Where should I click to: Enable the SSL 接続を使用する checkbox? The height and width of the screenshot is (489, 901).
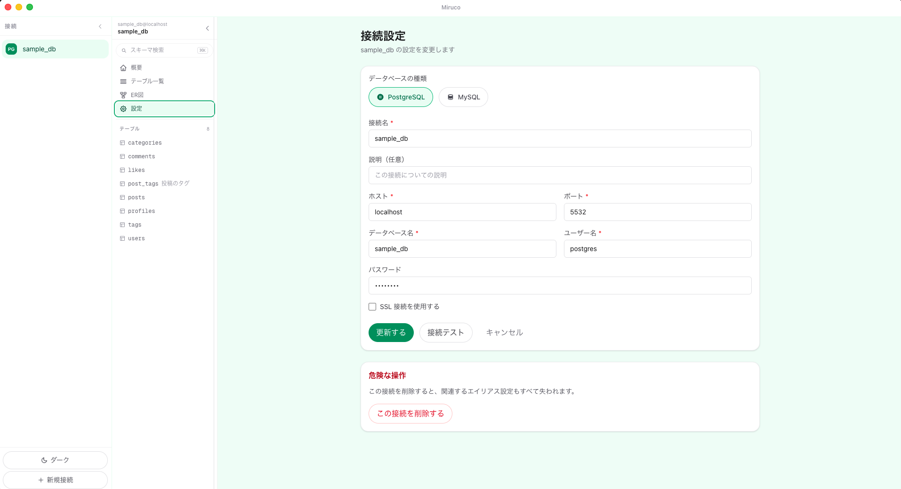[372, 306]
